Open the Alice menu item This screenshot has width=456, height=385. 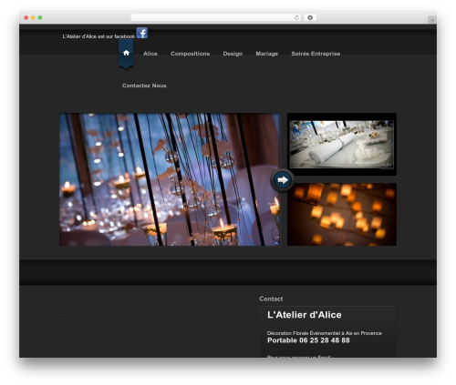pyautogui.click(x=150, y=54)
